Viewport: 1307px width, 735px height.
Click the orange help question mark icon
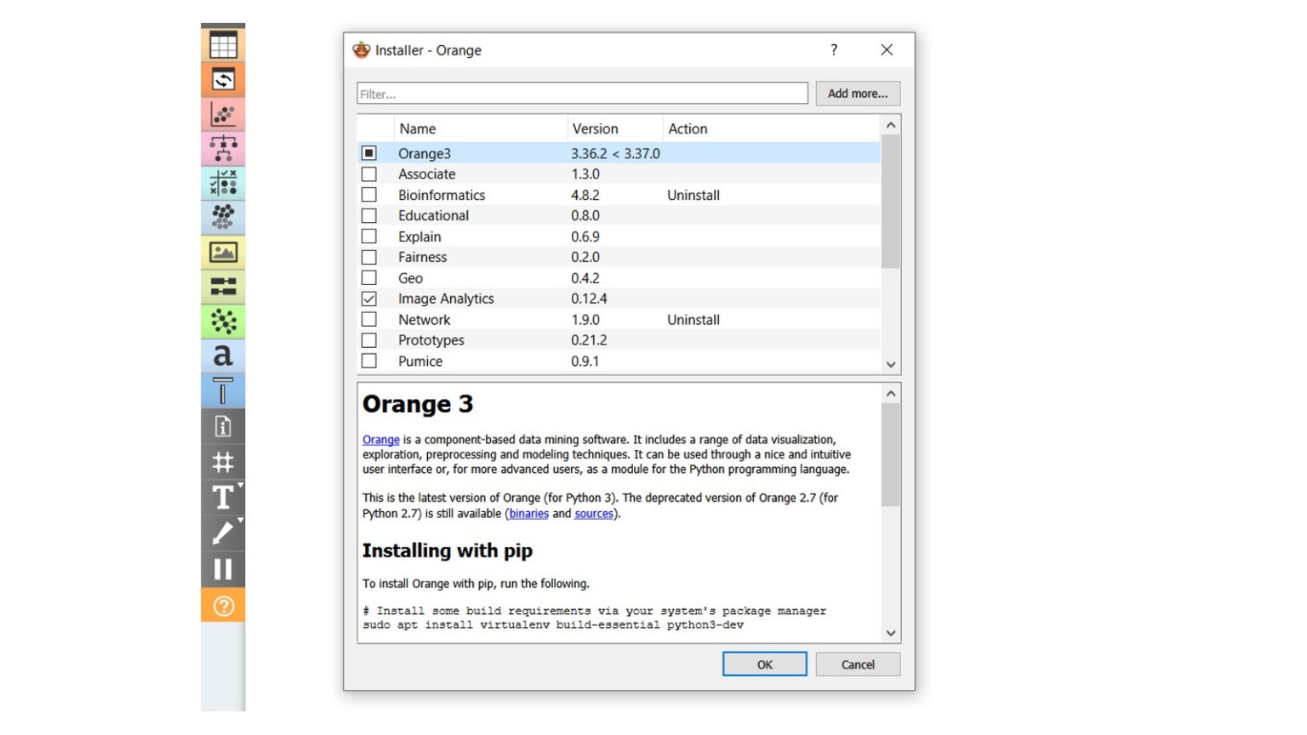223,606
